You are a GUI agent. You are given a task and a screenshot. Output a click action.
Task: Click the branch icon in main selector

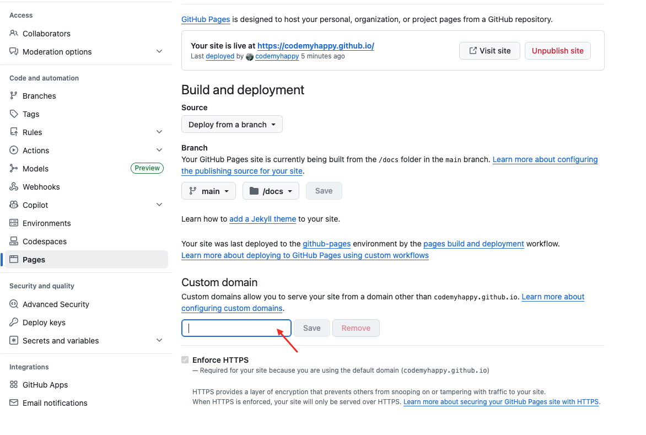(192, 191)
